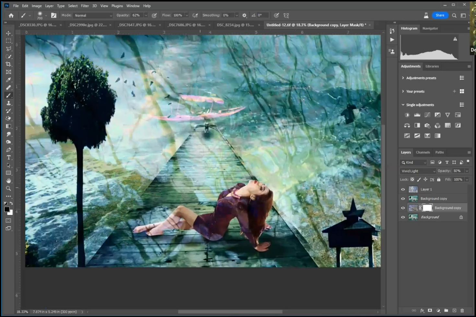Select the Horizontal Type tool
The height and width of the screenshot is (317, 476).
coord(8,158)
